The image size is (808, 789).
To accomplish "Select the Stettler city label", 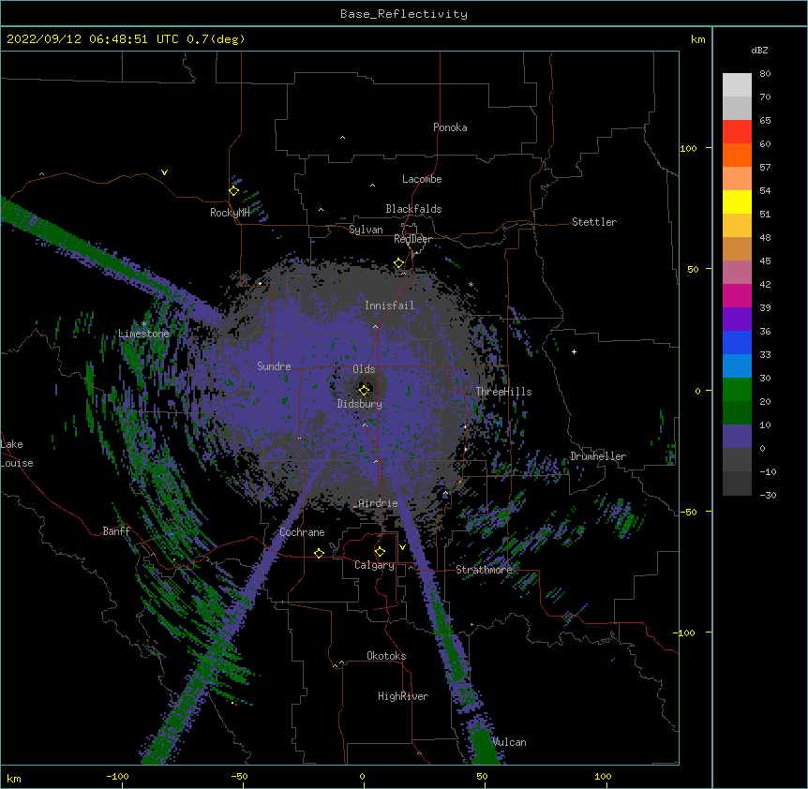I will (x=593, y=222).
